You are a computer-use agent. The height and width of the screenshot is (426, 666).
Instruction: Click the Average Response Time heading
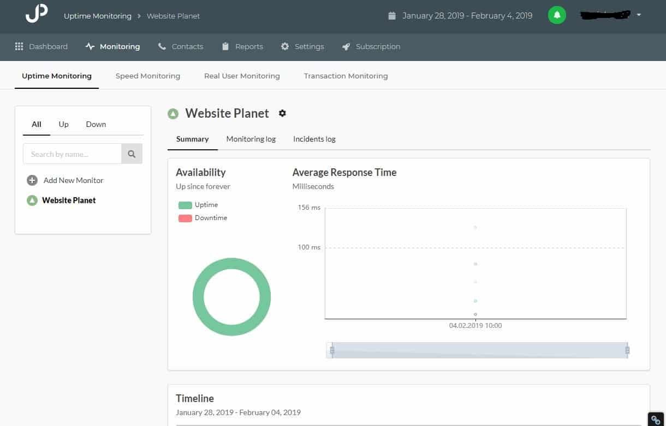point(344,172)
